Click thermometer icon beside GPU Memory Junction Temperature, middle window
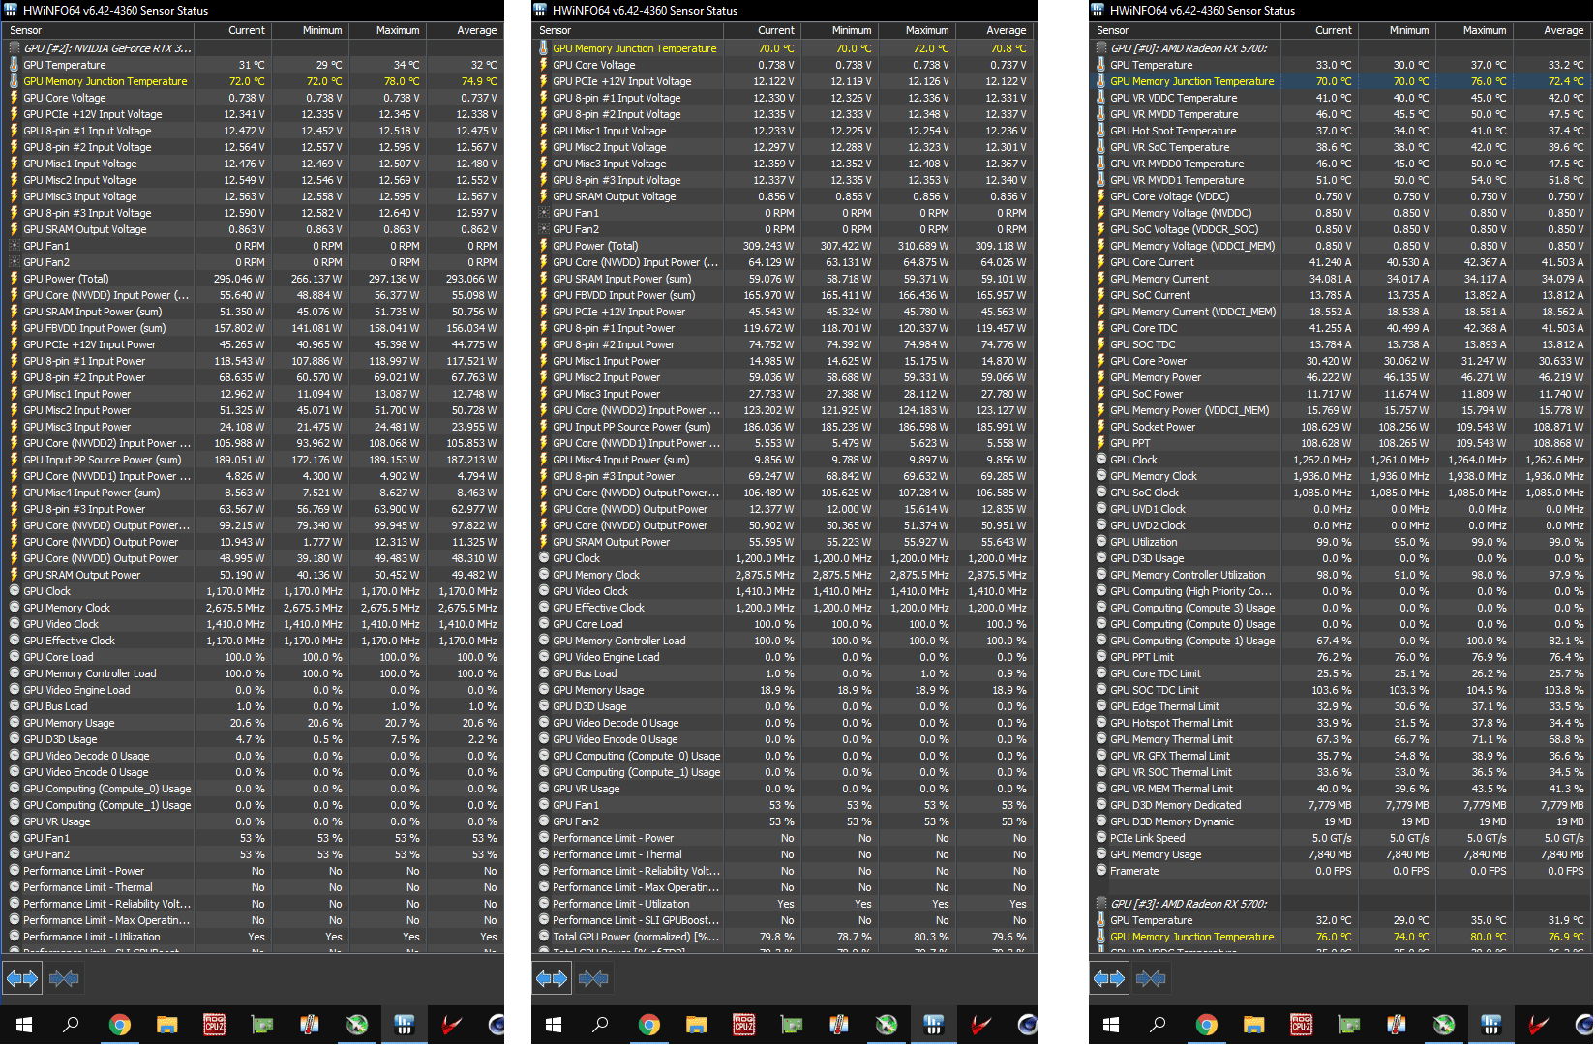The image size is (1595, 1045). tap(543, 48)
